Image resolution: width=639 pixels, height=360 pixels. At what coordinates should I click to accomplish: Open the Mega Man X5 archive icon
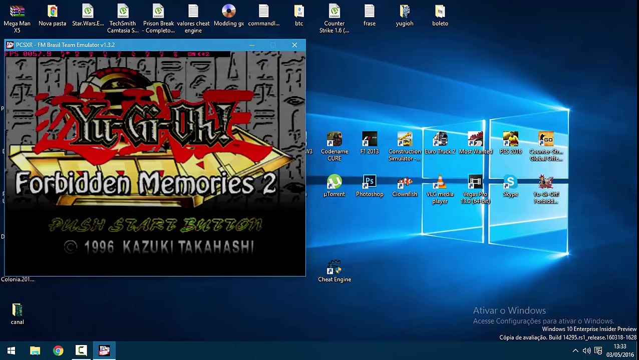pyautogui.click(x=17, y=11)
